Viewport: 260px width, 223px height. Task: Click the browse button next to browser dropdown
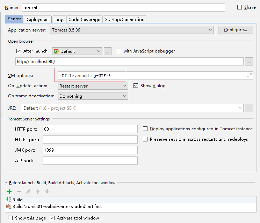click(108, 51)
